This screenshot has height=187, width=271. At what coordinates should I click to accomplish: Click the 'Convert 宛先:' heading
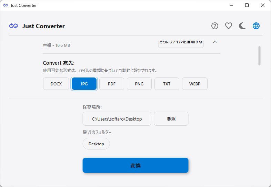point(59,63)
